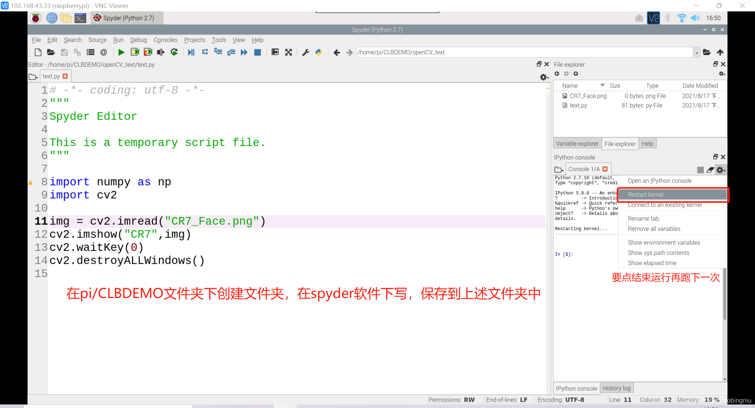The height and width of the screenshot is (408, 755).
Task: Run the file with the green play icon
Action: (121, 52)
